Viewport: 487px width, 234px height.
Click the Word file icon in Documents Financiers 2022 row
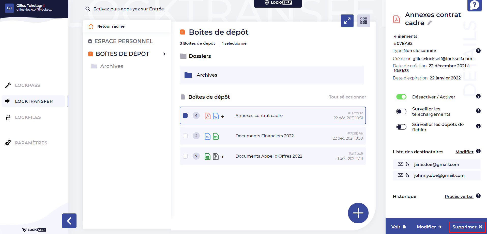click(208, 136)
